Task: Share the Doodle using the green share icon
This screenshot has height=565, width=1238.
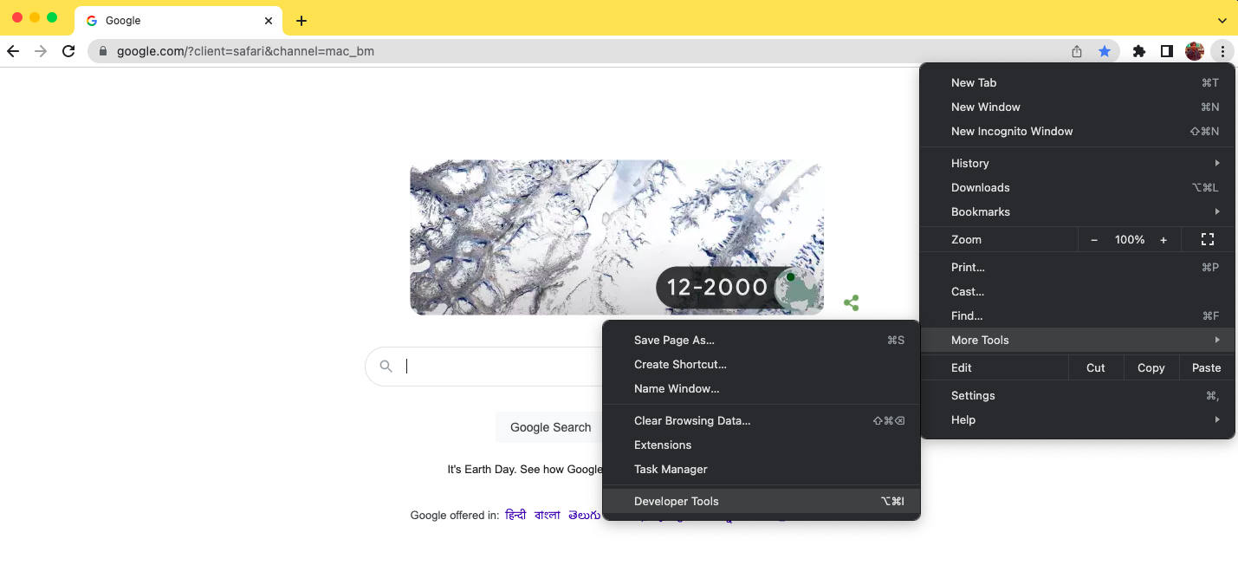Action: pyautogui.click(x=852, y=302)
